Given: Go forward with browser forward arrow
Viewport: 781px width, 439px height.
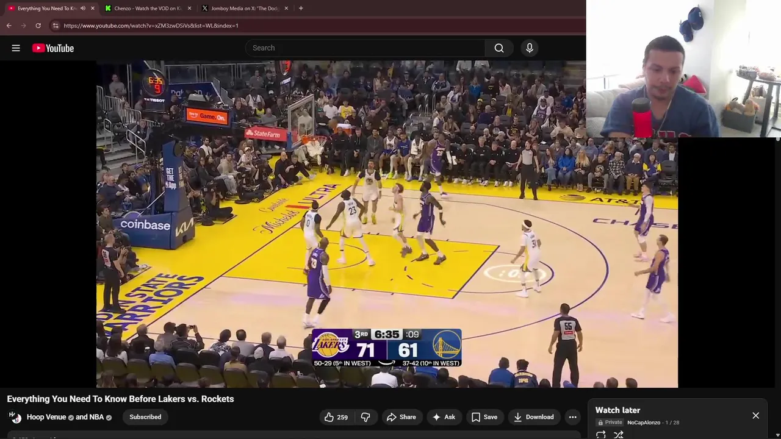Looking at the screenshot, I should pos(23,26).
